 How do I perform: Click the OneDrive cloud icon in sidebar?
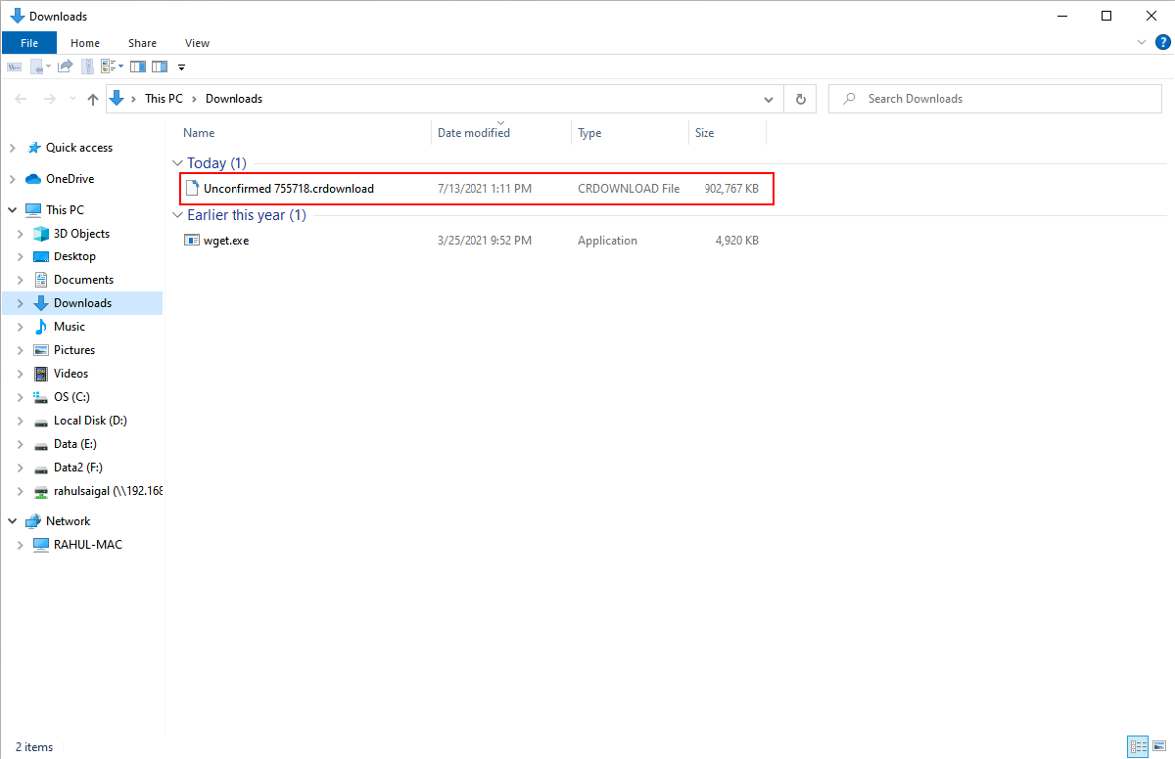33,179
